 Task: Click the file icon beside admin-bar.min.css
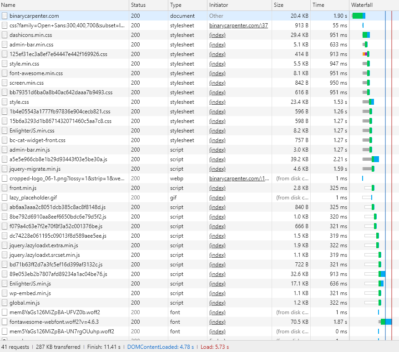5,45
